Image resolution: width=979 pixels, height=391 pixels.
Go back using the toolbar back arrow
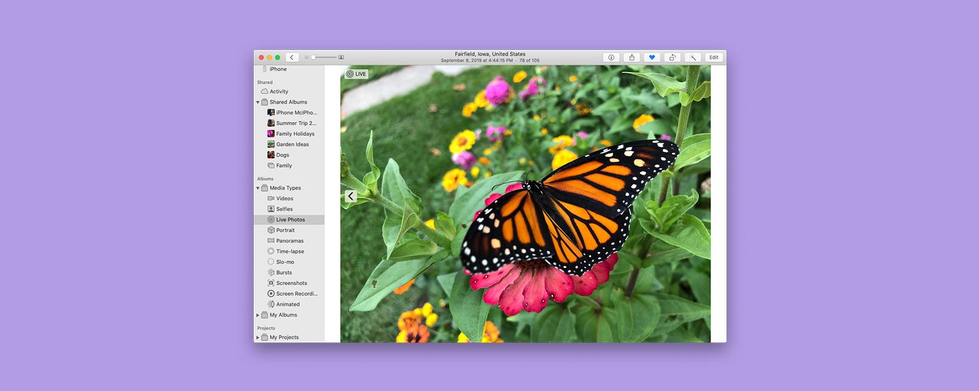[292, 58]
